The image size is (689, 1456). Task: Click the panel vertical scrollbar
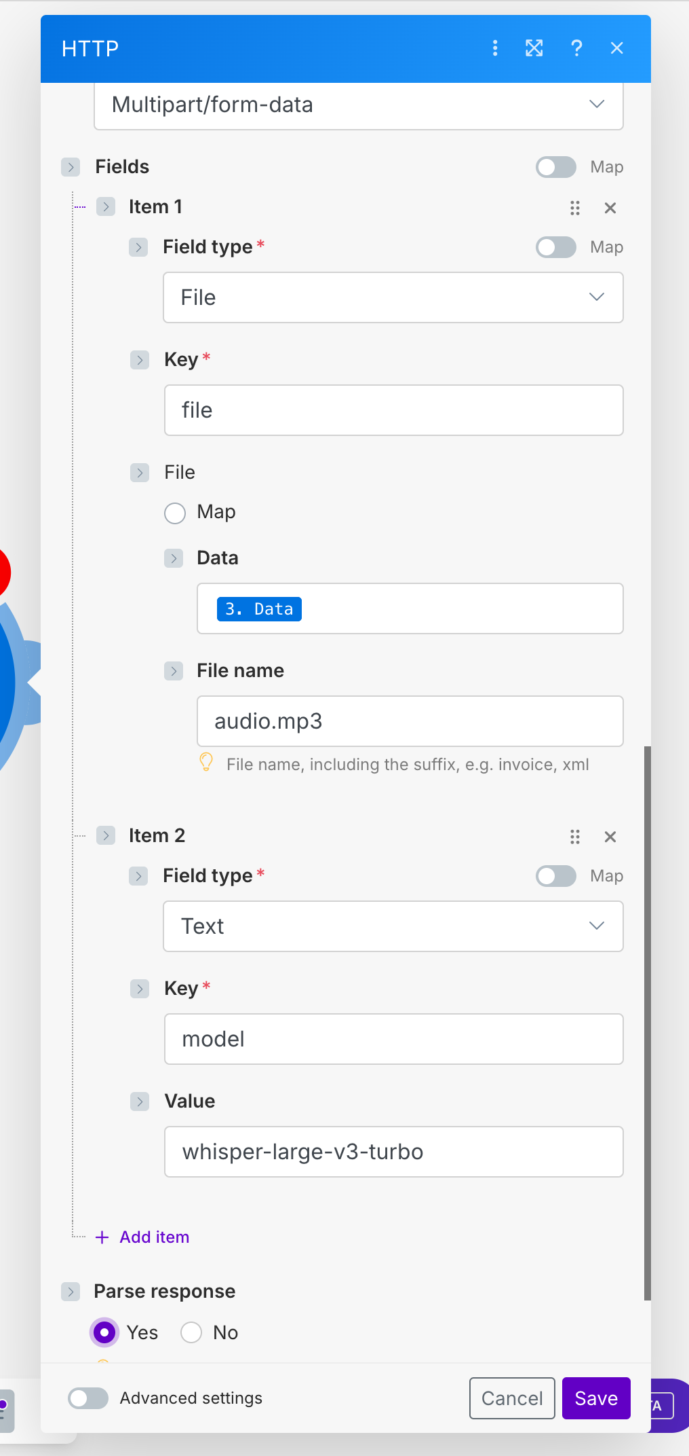click(648, 1023)
